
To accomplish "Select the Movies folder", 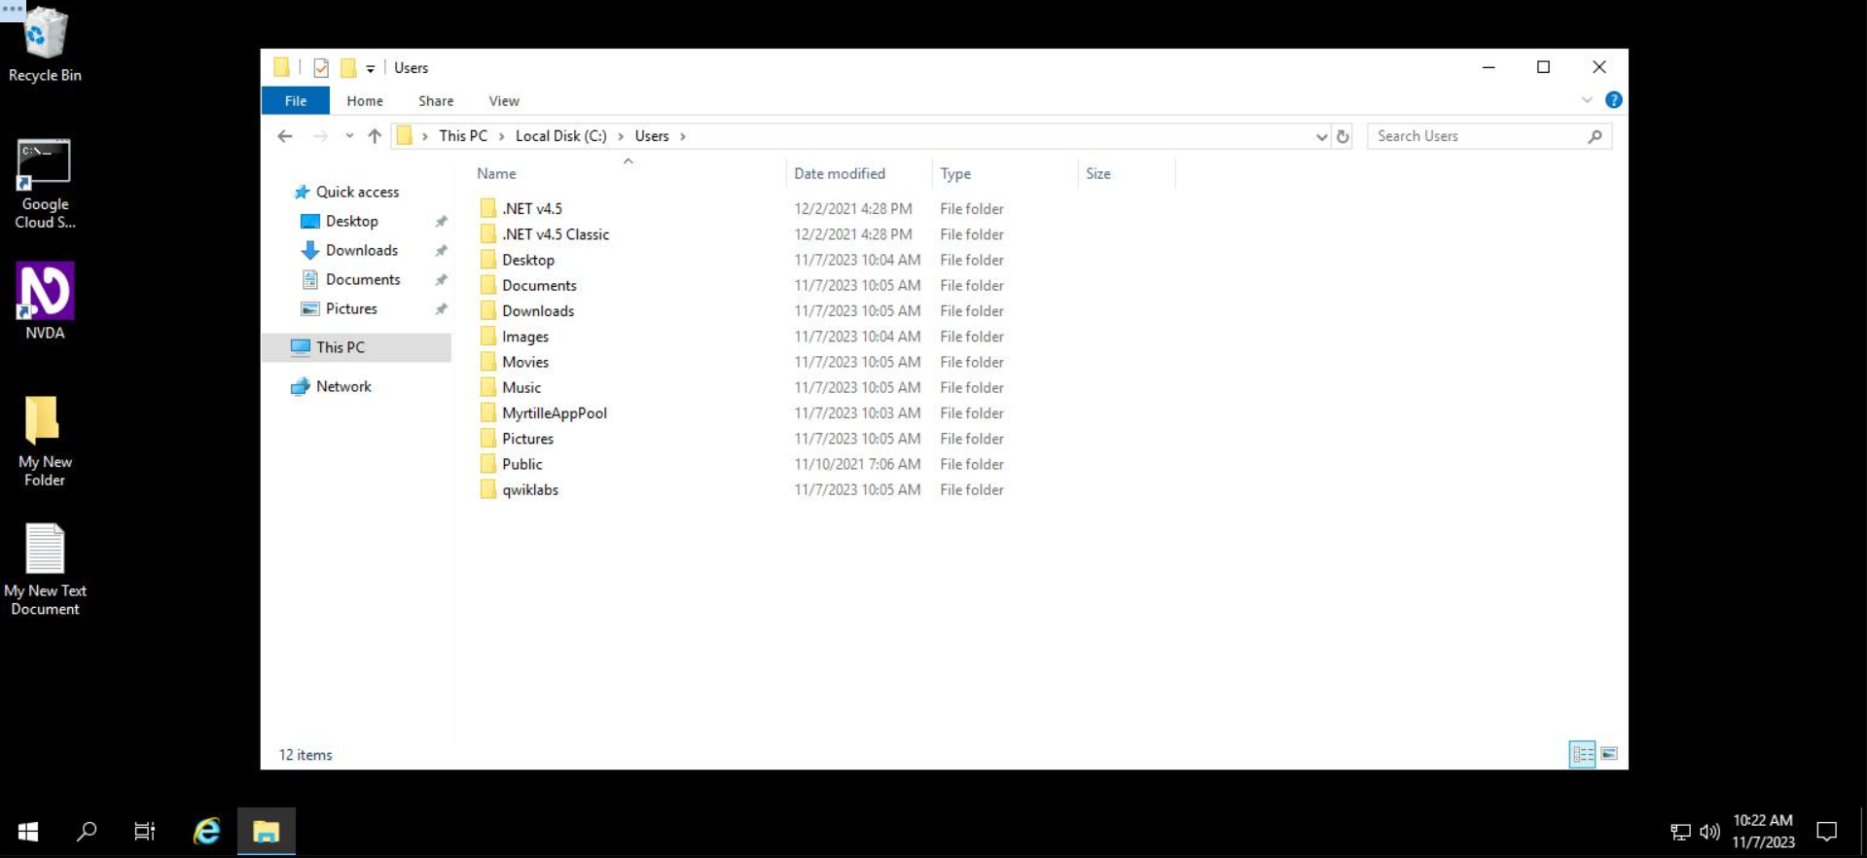I will coord(525,362).
